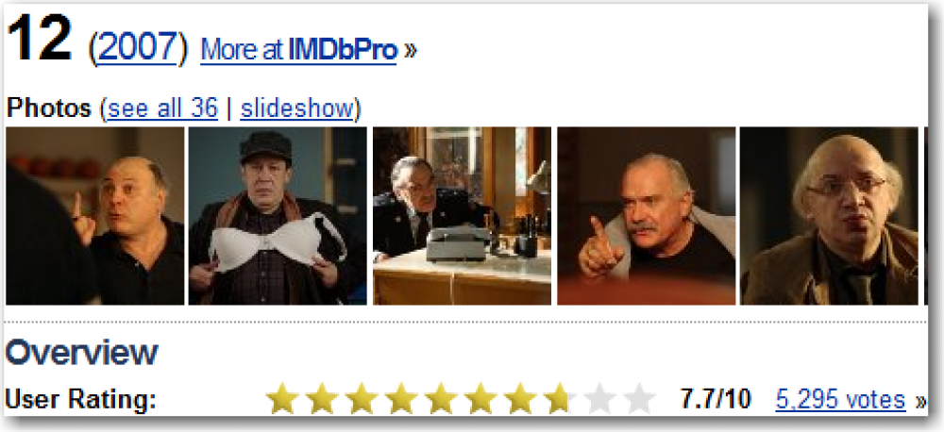Open the 5,295 votes link
944x432 pixels.
tap(840, 399)
